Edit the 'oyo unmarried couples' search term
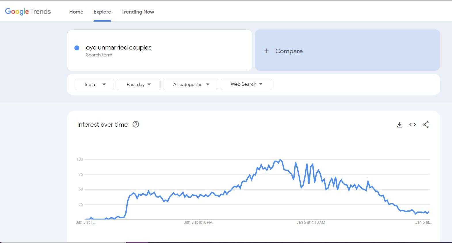452x243 pixels. point(119,48)
